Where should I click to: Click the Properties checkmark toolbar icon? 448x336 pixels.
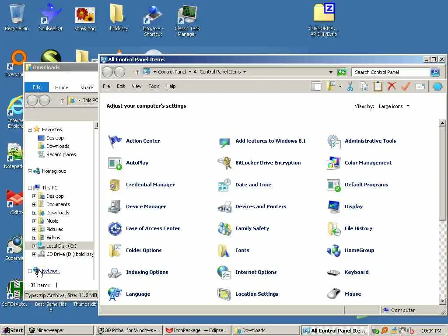tap(406, 86)
